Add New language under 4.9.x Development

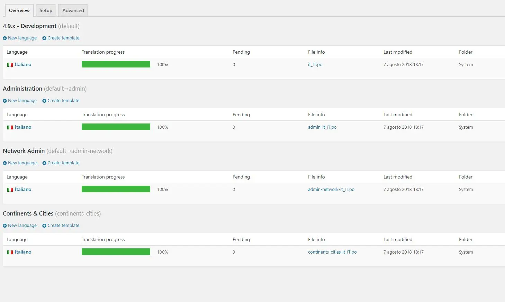(x=20, y=38)
